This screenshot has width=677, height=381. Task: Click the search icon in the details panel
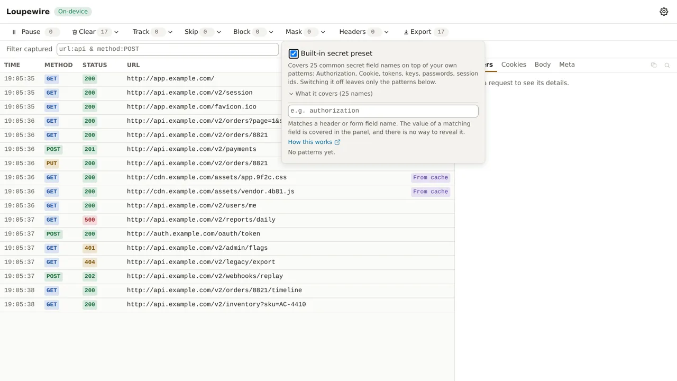667,65
